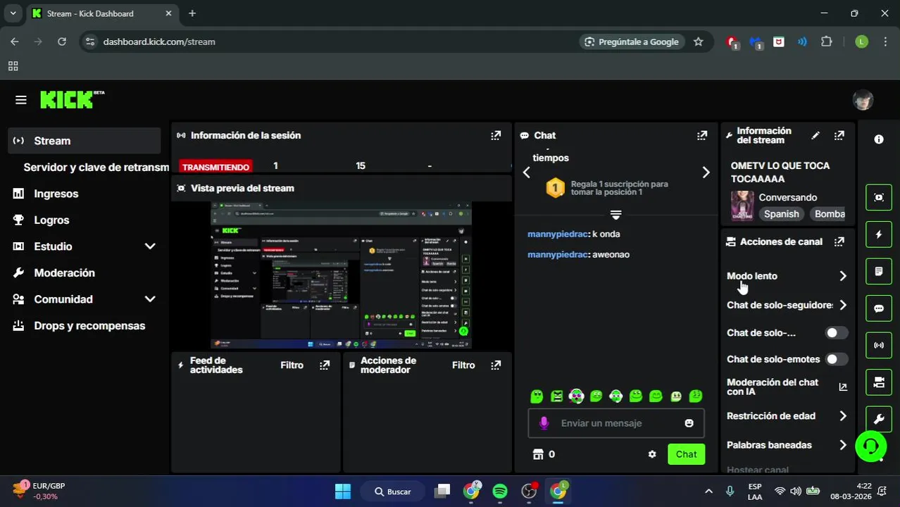
Task: Click Pregúntale a Google in address bar
Action: click(x=632, y=42)
